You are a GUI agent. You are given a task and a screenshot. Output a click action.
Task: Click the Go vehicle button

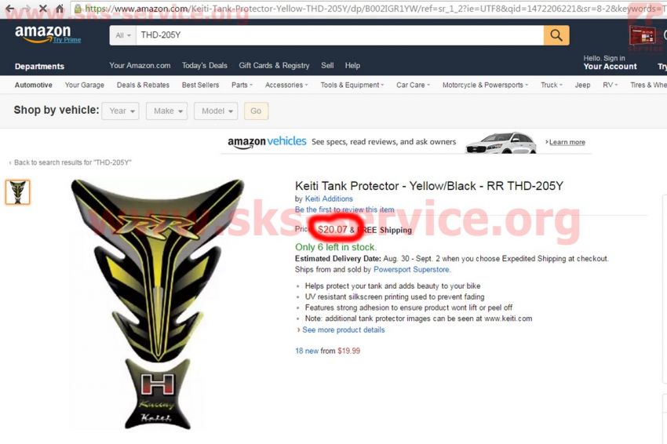tap(256, 111)
